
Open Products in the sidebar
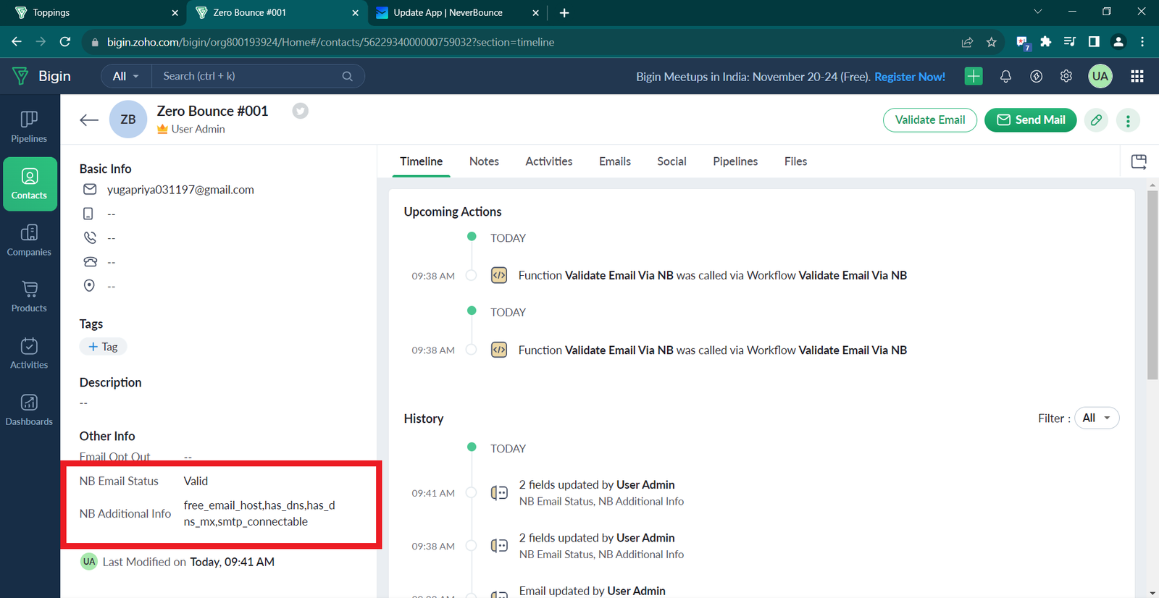pyautogui.click(x=29, y=297)
